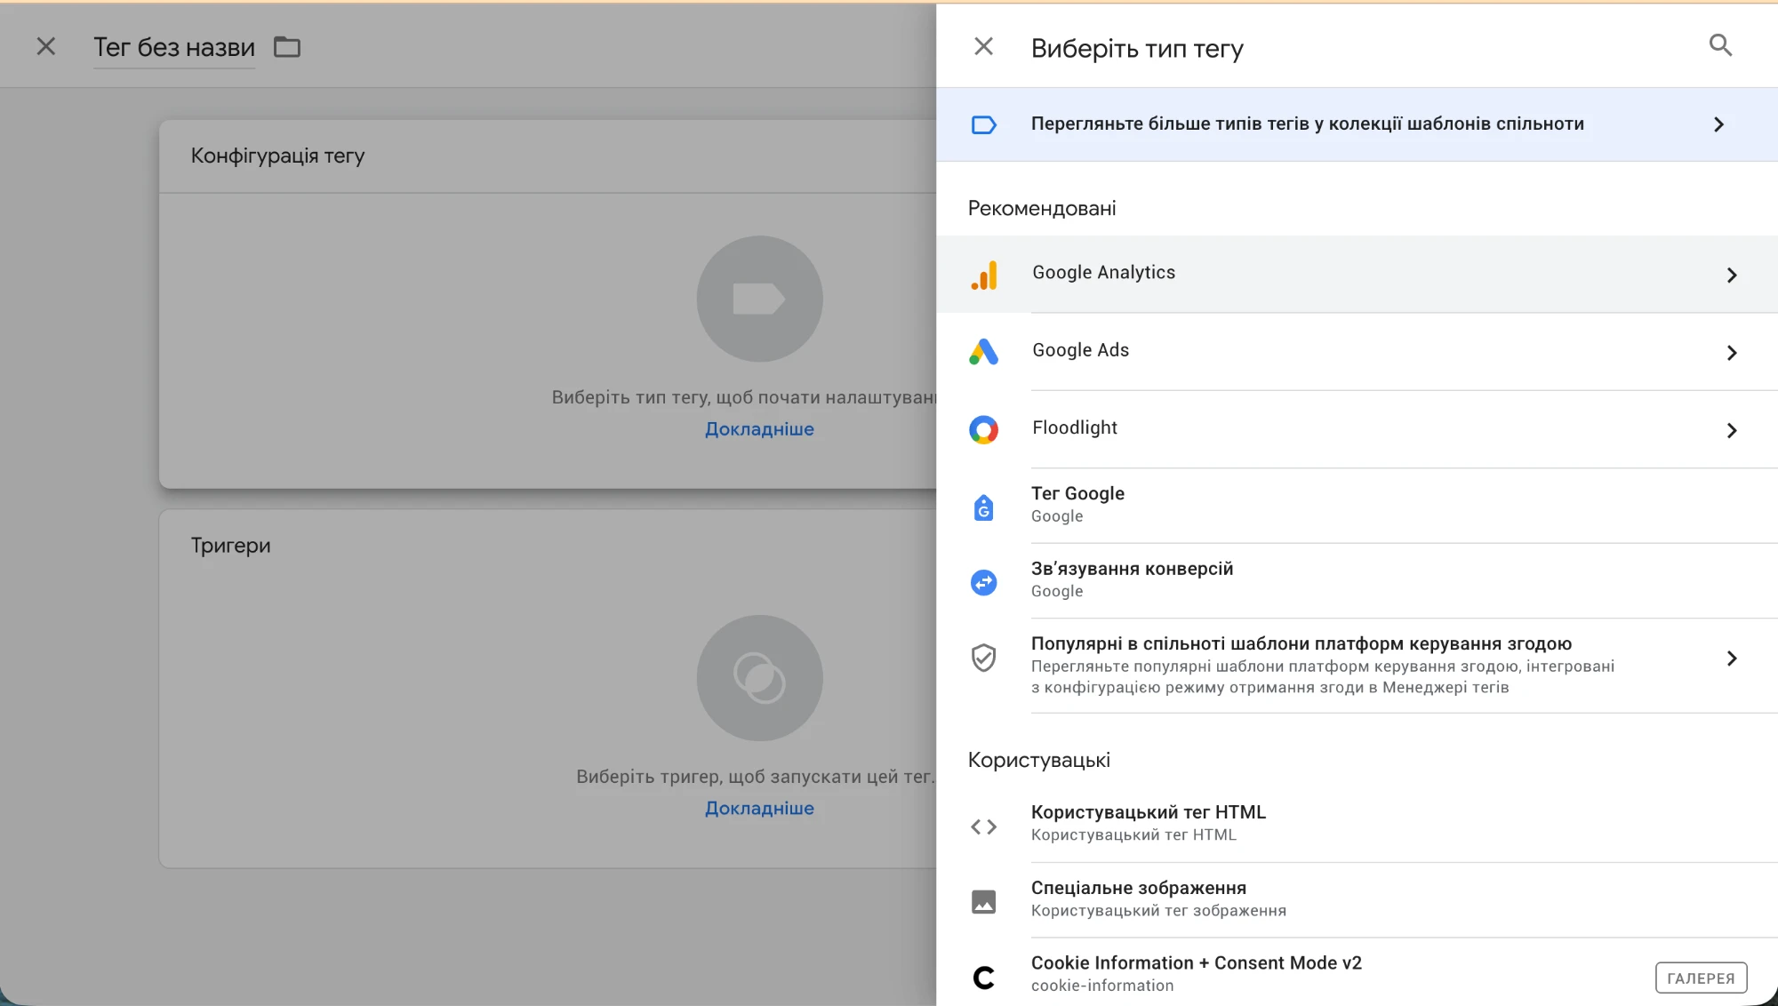1778x1006 pixels.
Task: Choose the Тег Google tag type
Action: [1357, 506]
